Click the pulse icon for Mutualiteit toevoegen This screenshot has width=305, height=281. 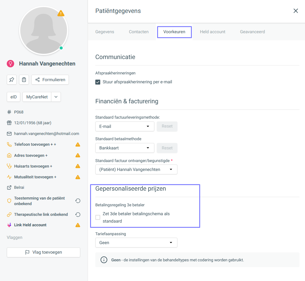[9, 177]
